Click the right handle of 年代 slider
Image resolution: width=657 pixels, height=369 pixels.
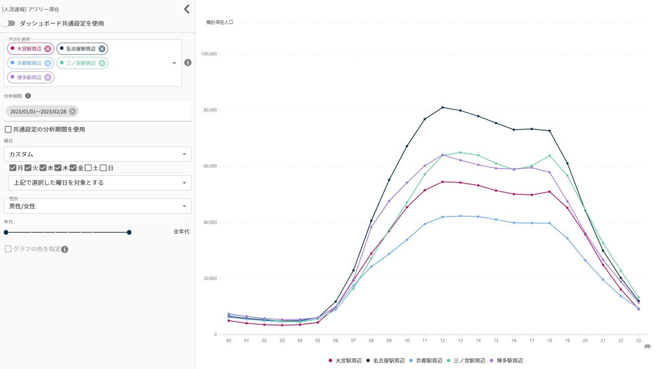coord(129,232)
